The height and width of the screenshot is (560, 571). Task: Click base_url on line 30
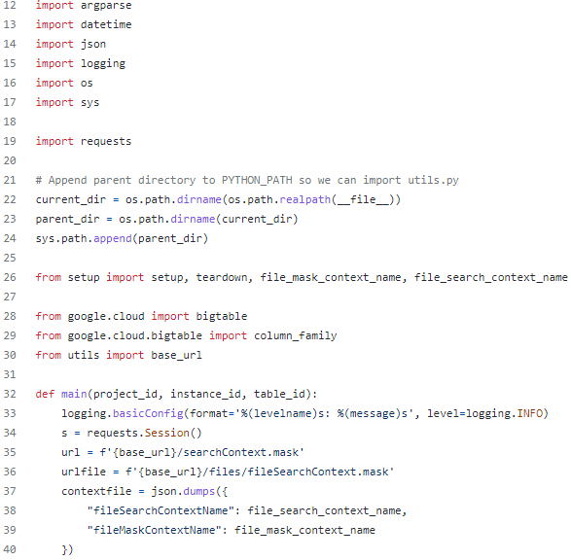click(x=176, y=355)
